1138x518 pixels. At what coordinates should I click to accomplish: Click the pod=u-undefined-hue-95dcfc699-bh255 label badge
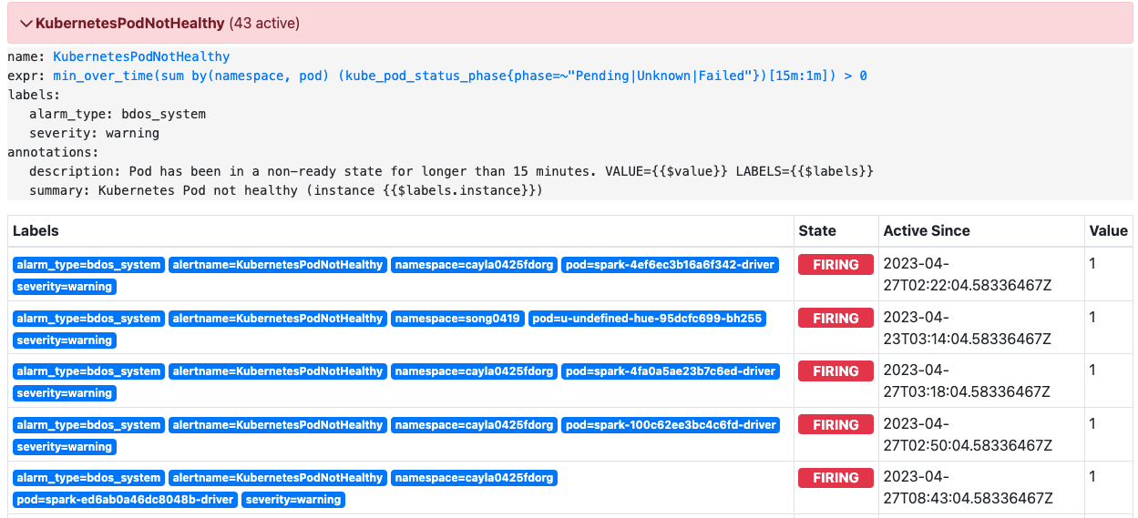coord(647,319)
